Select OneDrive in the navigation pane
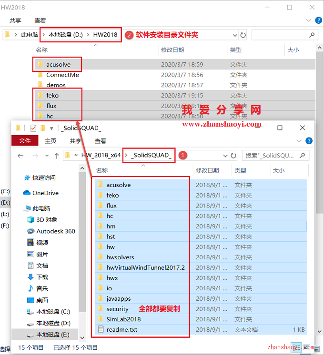 41,193
